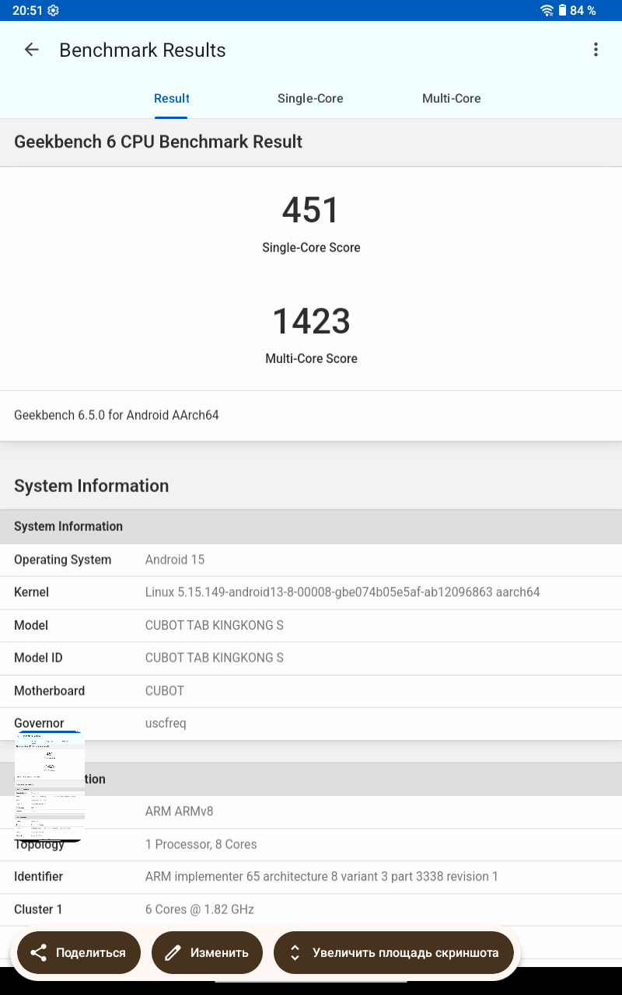Select the Single-Core Score label
622x995 pixels.
(311, 248)
